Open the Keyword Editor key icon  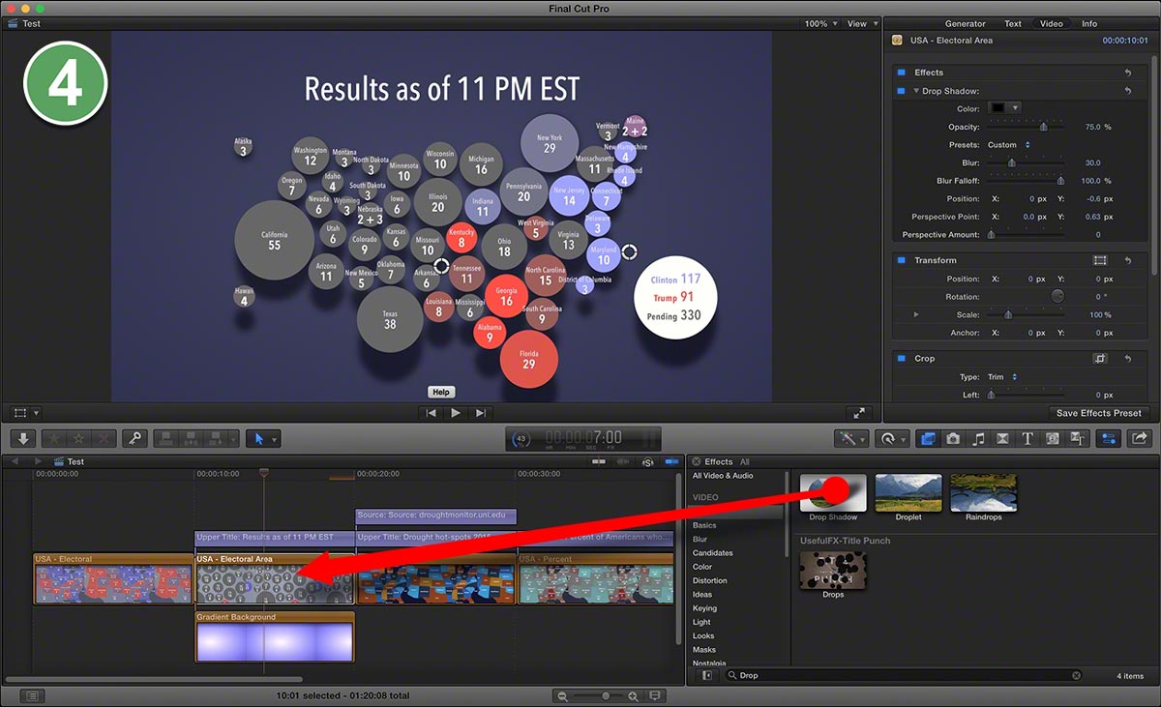[135, 438]
